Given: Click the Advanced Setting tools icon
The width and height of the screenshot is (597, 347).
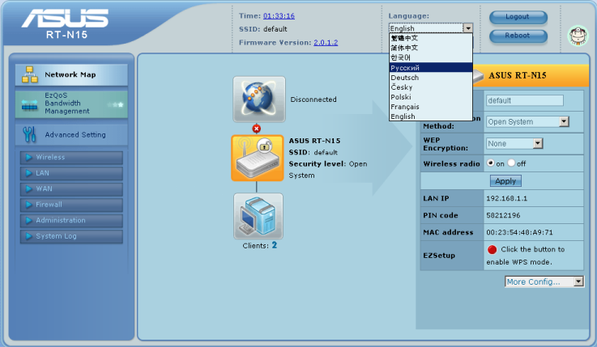Looking at the screenshot, I should [29, 134].
